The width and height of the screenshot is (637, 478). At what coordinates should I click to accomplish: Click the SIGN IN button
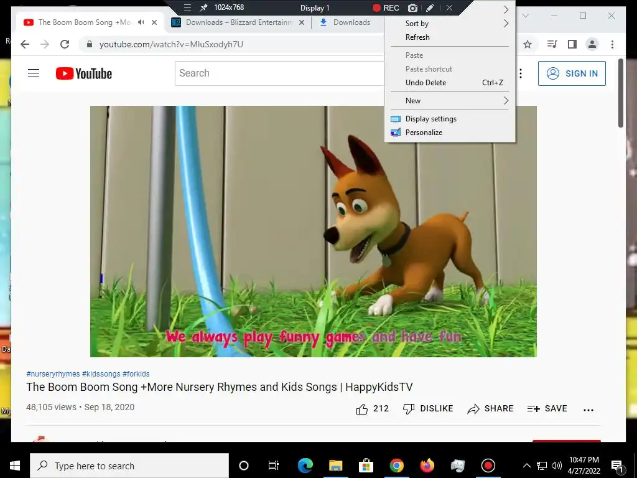tap(572, 73)
